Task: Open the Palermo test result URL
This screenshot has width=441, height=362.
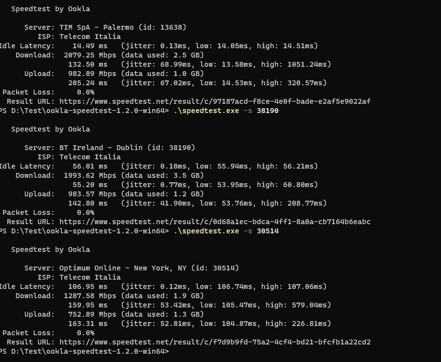Action: pos(215,101)
